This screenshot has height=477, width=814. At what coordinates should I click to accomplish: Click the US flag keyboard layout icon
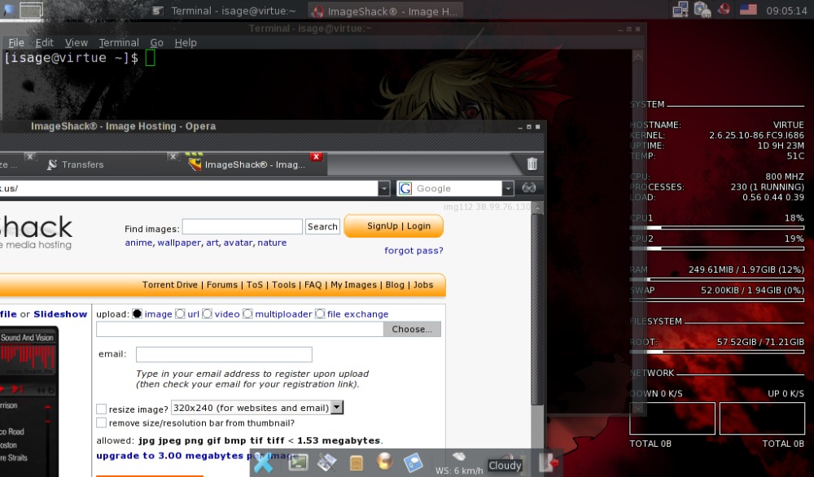[x=748, y=9]
